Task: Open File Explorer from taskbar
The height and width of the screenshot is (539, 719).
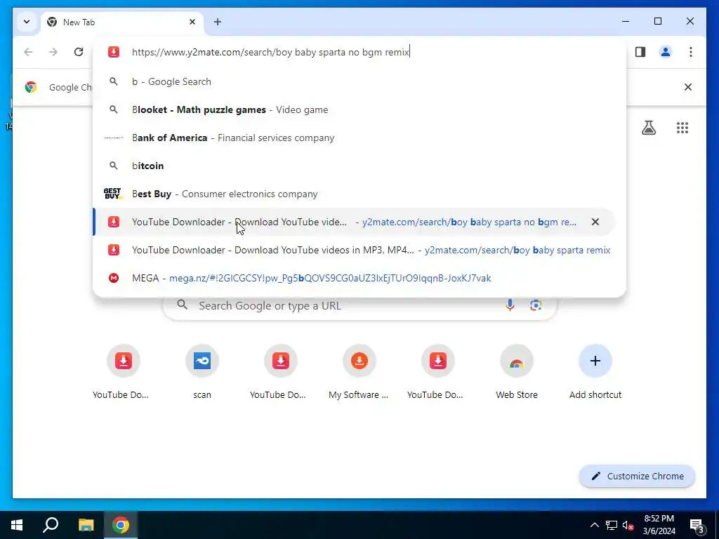Action: click(x=86, y=525)
